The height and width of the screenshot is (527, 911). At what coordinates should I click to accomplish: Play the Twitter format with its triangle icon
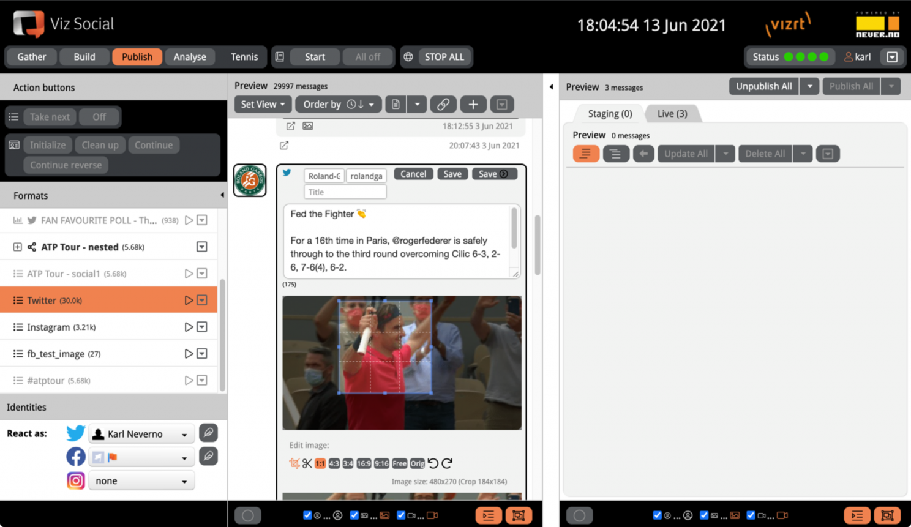(189, 301)
